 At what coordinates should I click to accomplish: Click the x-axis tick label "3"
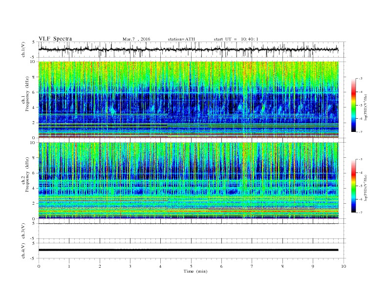[130, 266]
